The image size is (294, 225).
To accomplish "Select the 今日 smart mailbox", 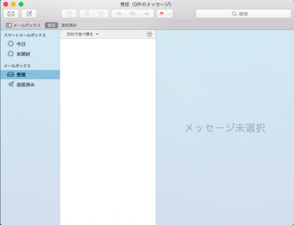I will [x=30, y=44].
